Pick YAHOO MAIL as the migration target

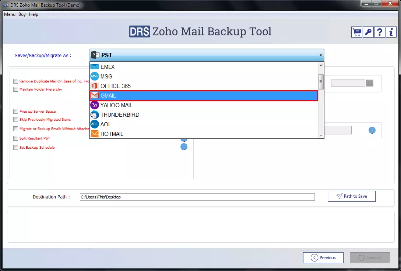(x=204, y=105)
